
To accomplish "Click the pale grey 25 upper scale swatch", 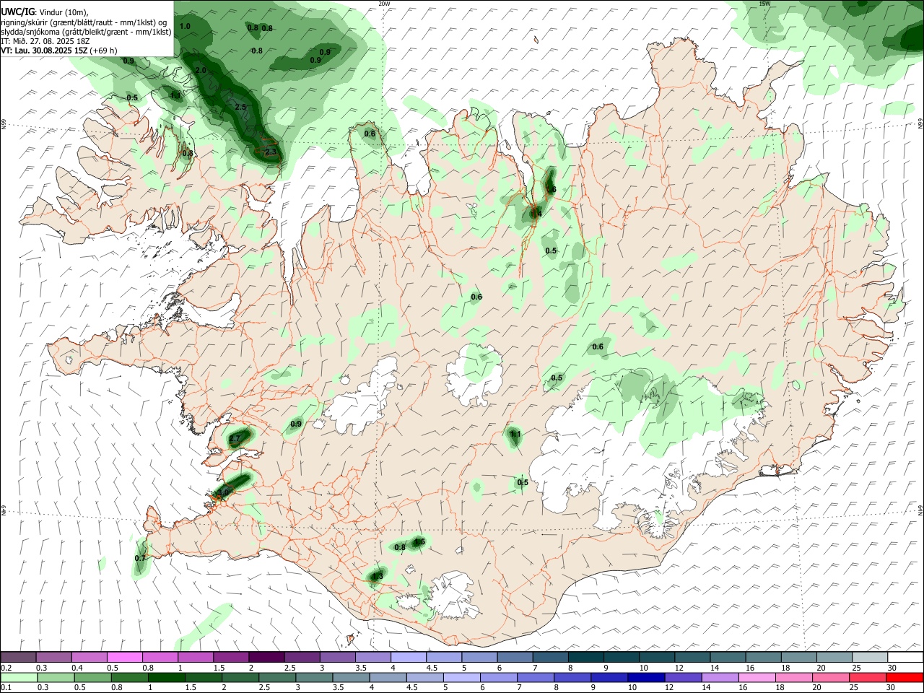I will pyautogui.click(x=870, y=658).
